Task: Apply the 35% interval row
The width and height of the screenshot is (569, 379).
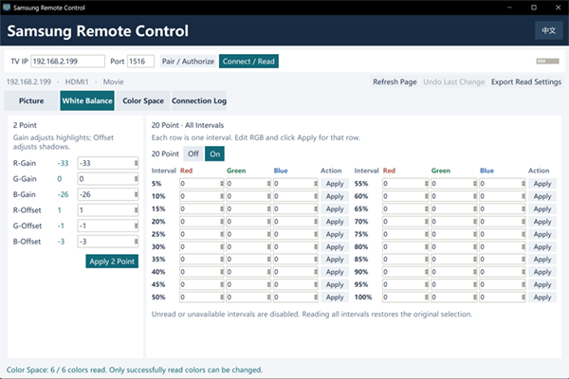Action: coord(335,260)
